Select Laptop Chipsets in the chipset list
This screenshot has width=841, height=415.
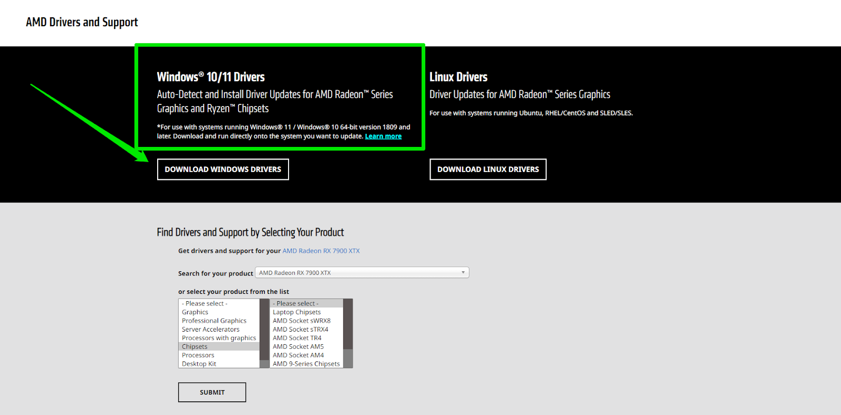[x=306, y=312]
